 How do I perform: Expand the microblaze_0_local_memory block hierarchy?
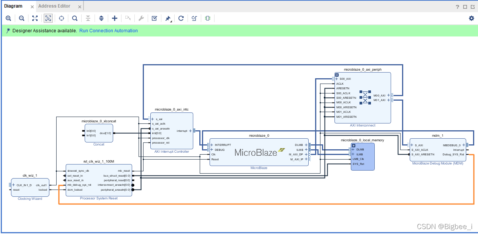353,145
